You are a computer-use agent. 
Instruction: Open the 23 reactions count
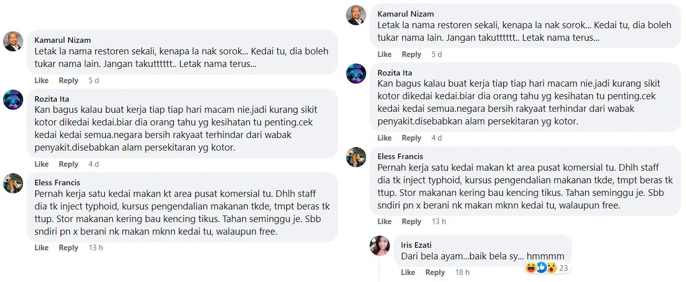564,268
